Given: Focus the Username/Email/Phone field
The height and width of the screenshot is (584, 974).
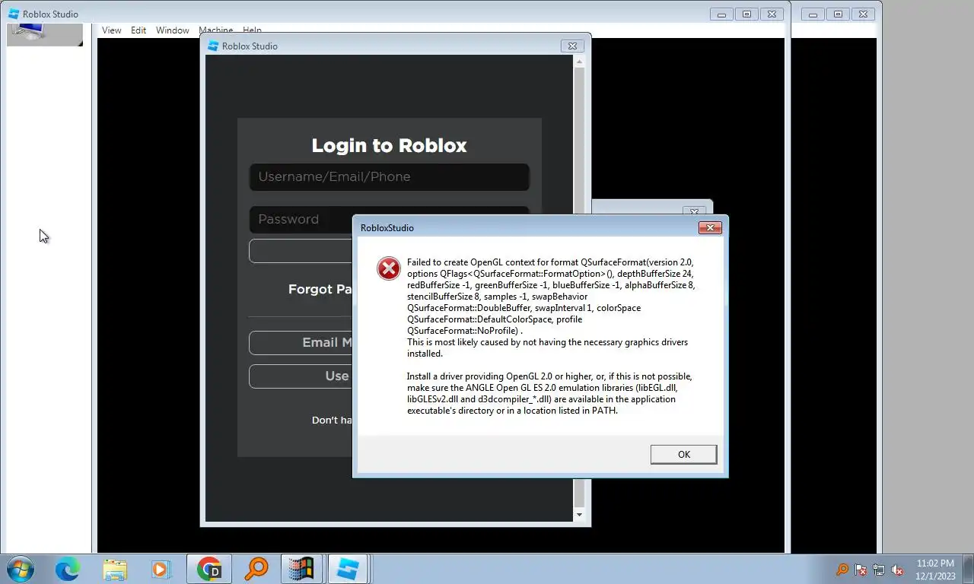Looking at the screenshot, I should [389, 176].
